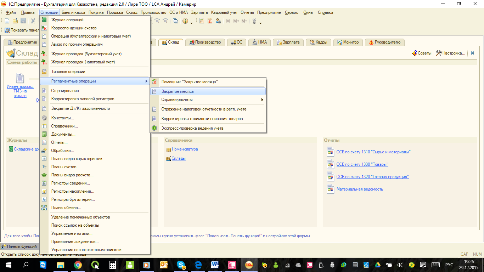
Task: Open the Склады link
Action: click(x=179, y=158)
